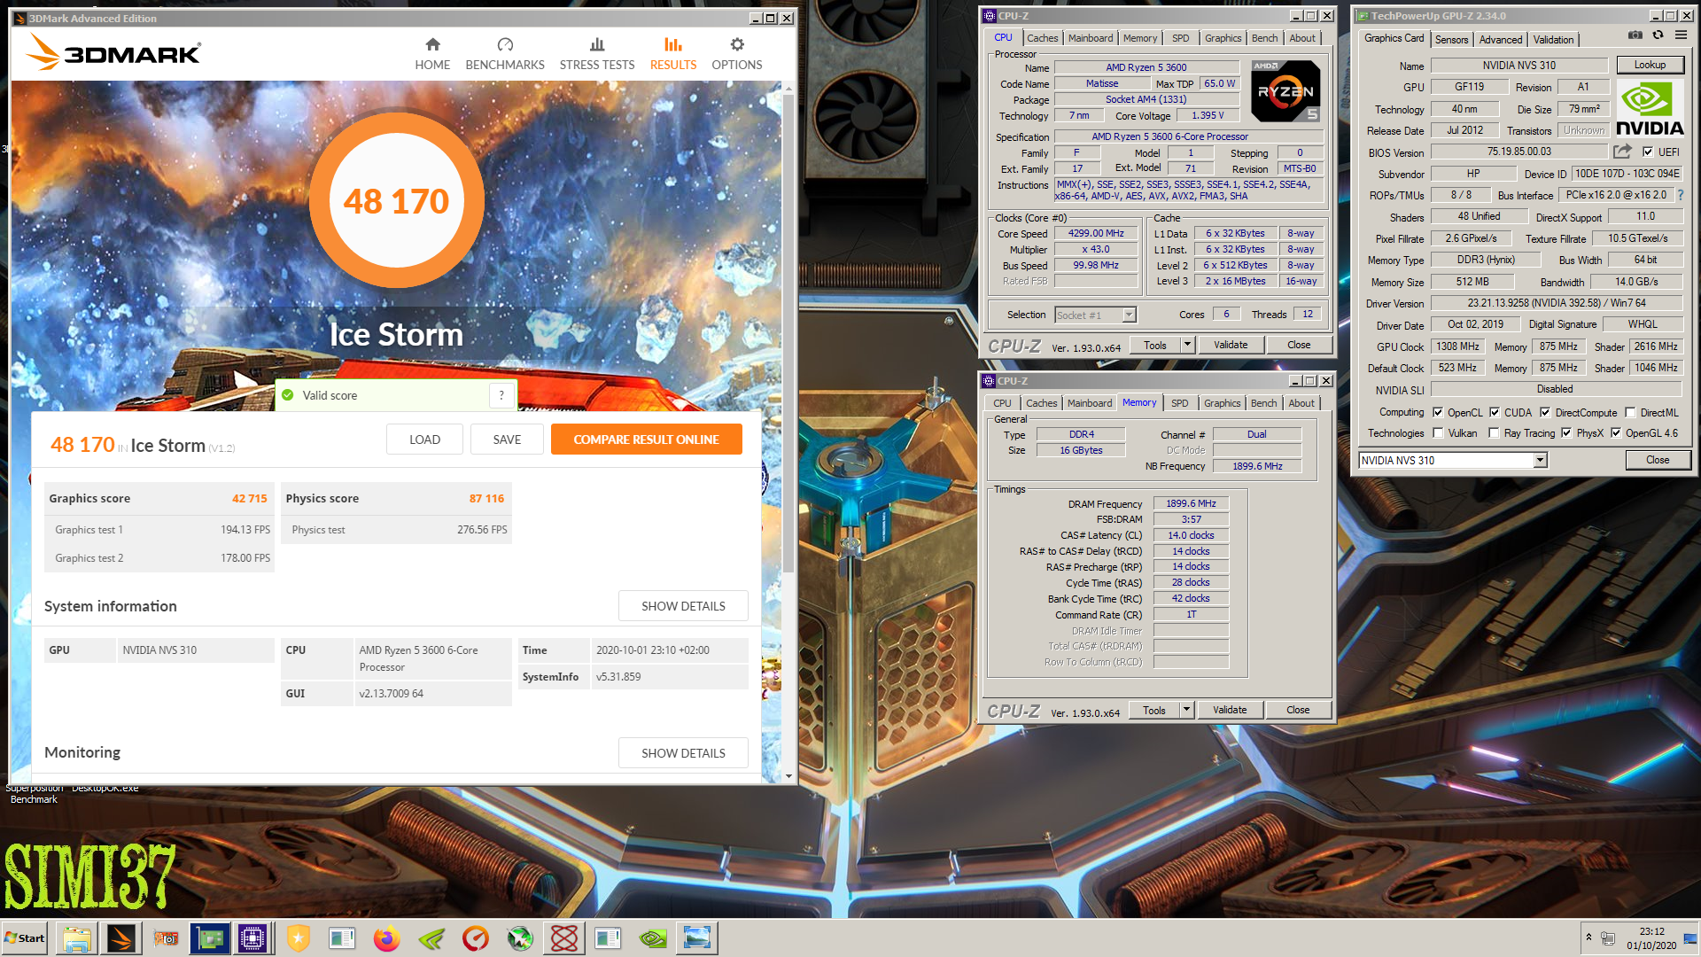Click the BIOS export arrow icon in GPU-Z

coord(1622,152)
